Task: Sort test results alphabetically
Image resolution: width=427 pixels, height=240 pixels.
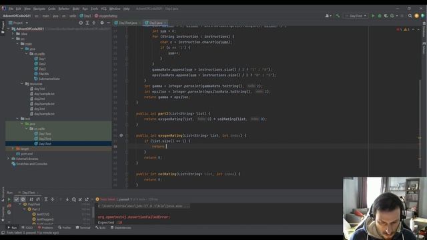Action: point(31,199)
